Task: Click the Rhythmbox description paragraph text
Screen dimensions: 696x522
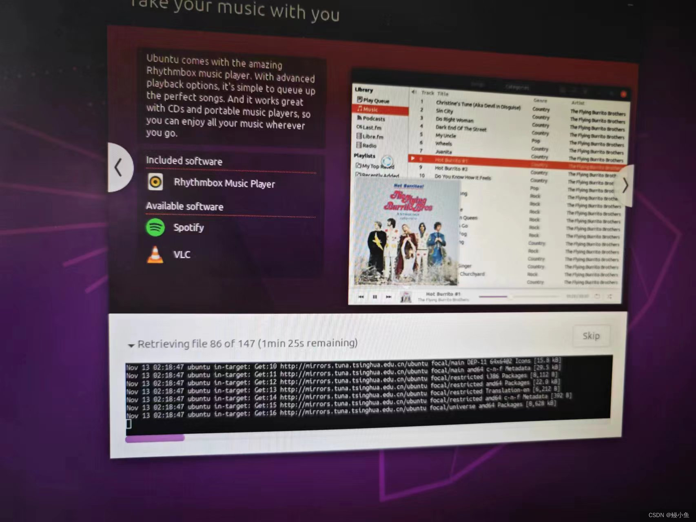Action: click(231, 97)
